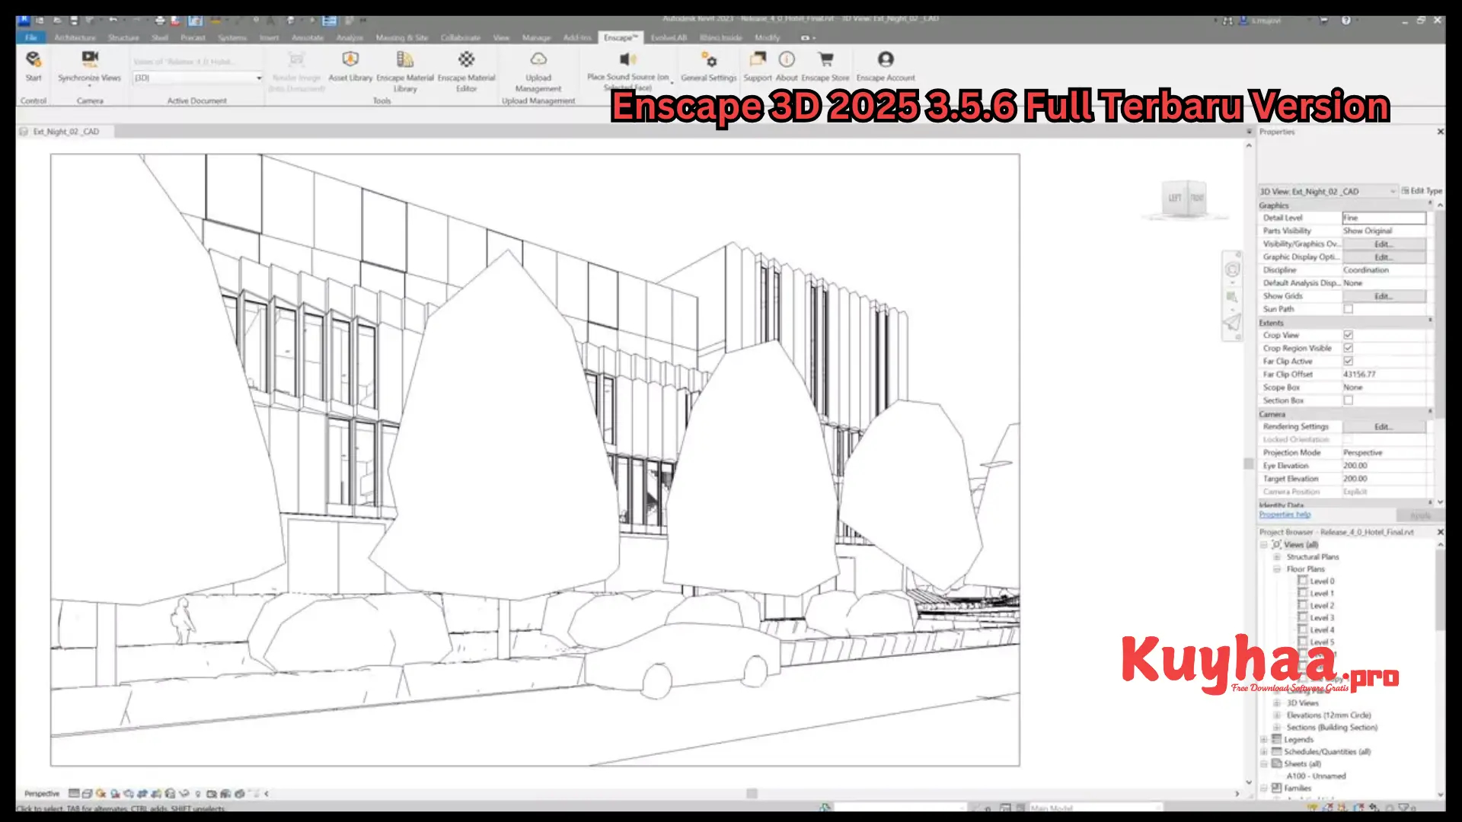The height and width of the screenshot is (822, 1462).
Task: Click the Synchronize Views camera icon
Action: tap(90, 59)
